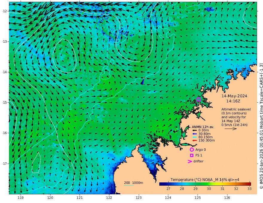The height and width of the screenshot is (203, 263).
Task: Click the -15 latitude axis label
Action: [4, 102]
